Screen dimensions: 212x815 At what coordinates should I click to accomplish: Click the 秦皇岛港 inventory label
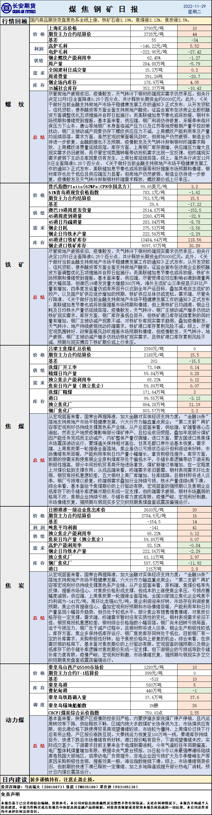point(58,685)
